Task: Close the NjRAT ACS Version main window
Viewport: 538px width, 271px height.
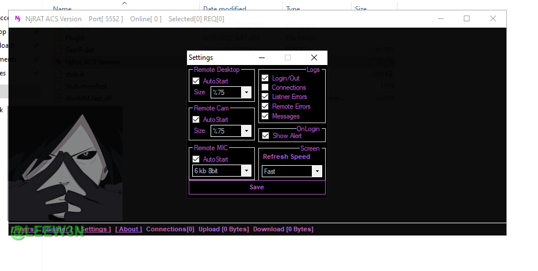Action: [x=493, y=18]
